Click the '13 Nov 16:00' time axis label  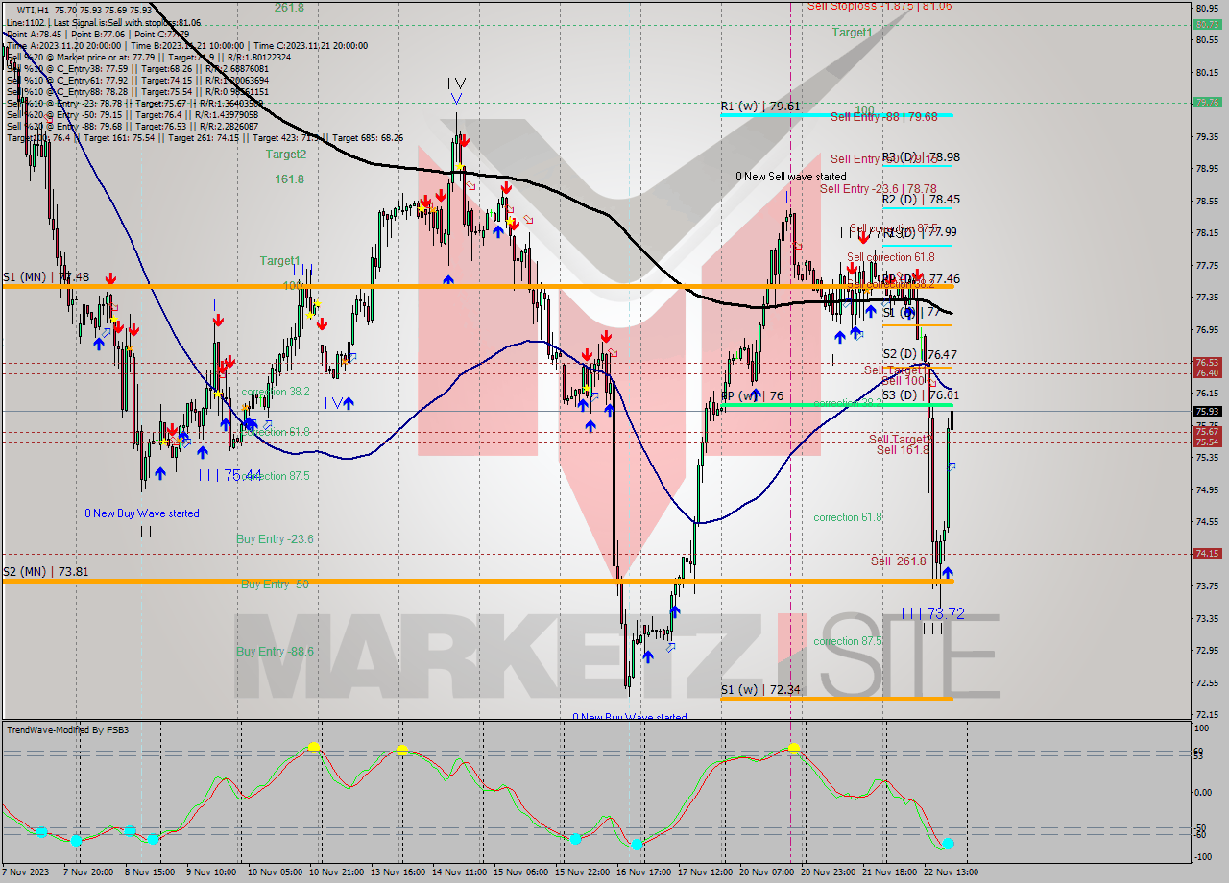[397, 872]
